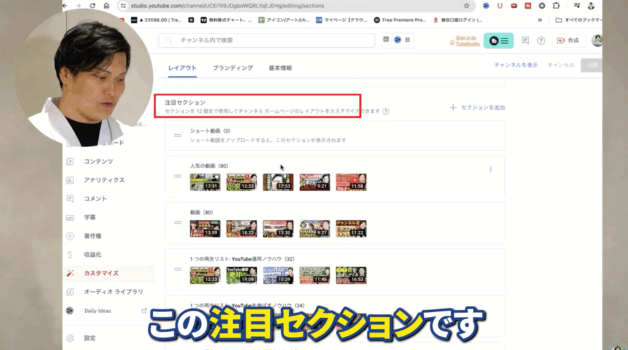Open the 収益化 monetization page

[x=93, y=254]
